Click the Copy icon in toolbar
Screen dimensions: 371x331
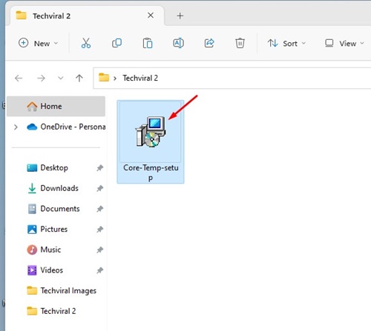click(116, 43)
